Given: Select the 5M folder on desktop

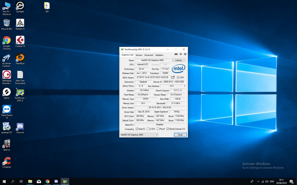Looking at the screenshot, I should pyautogui.click(x=47, y=7).
